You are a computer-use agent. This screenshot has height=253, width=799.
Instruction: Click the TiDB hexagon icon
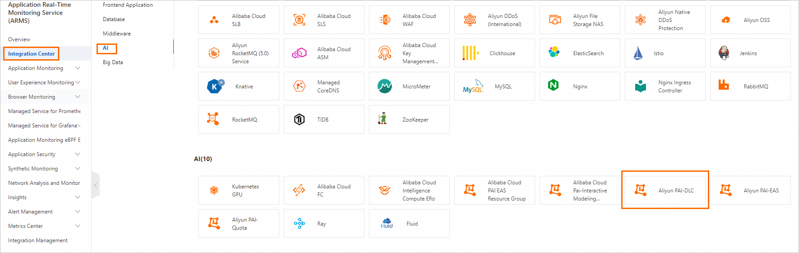coord(299,119)
